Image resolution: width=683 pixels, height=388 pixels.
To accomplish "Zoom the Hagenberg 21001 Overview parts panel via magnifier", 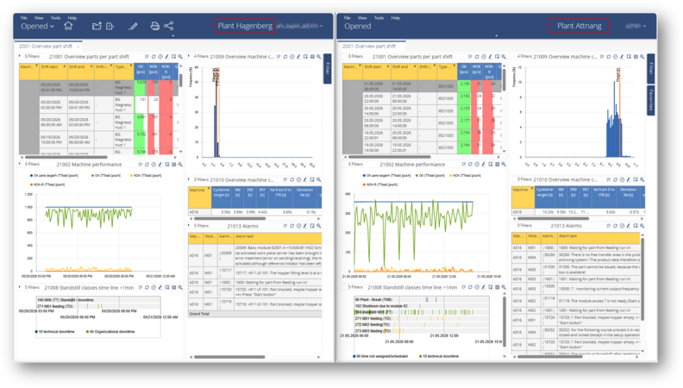I will (180, 57).
